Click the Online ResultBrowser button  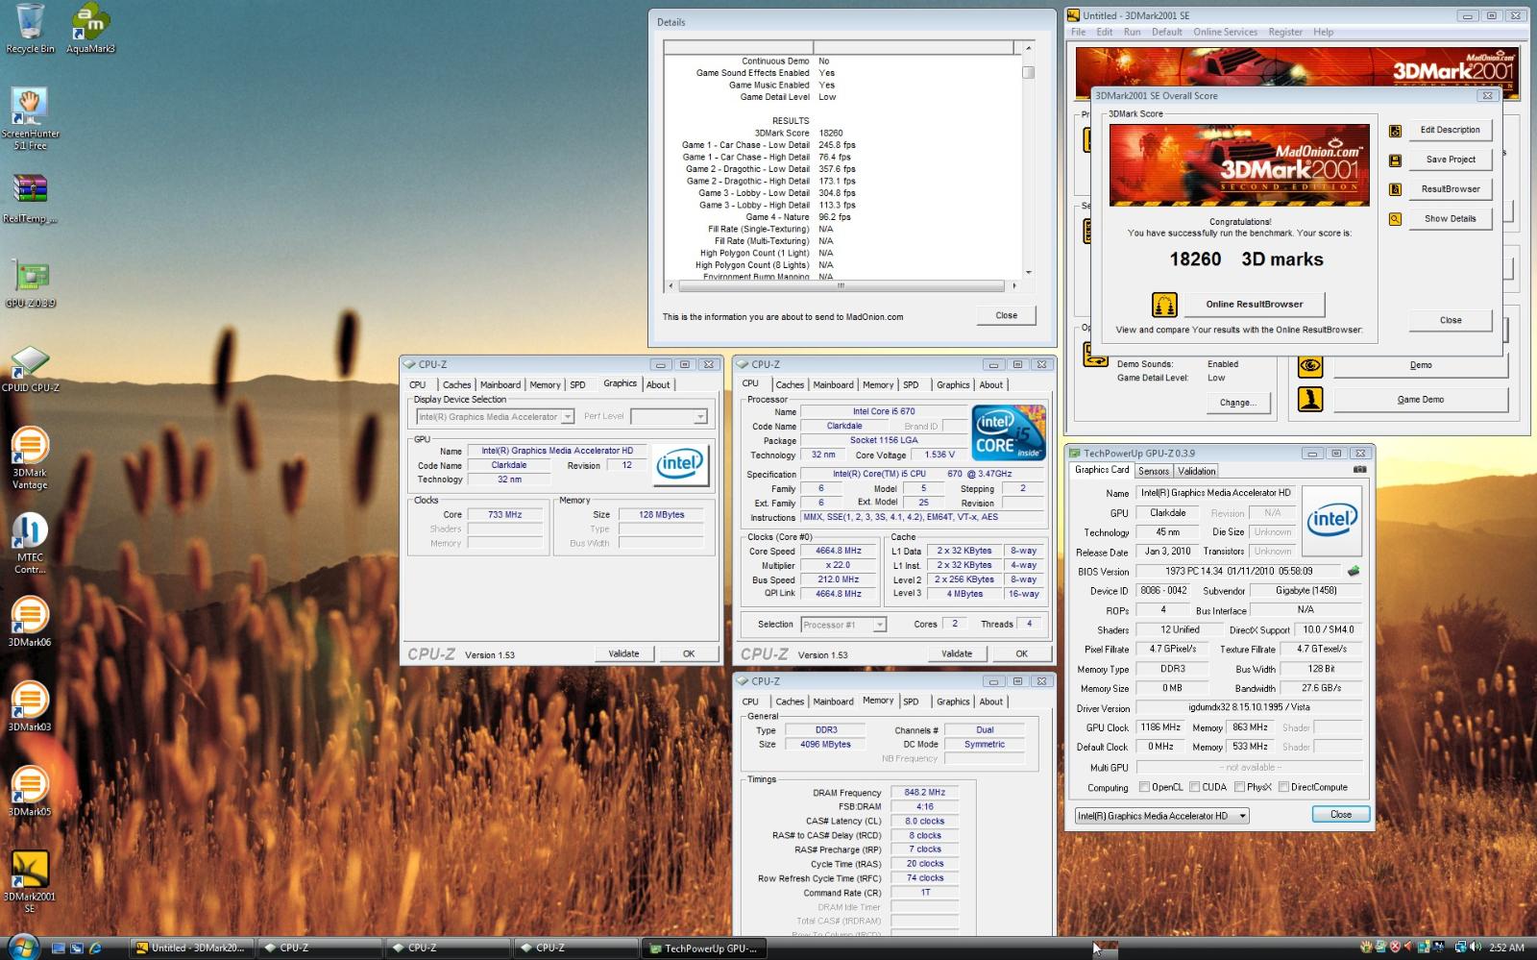pos(1254,305)
